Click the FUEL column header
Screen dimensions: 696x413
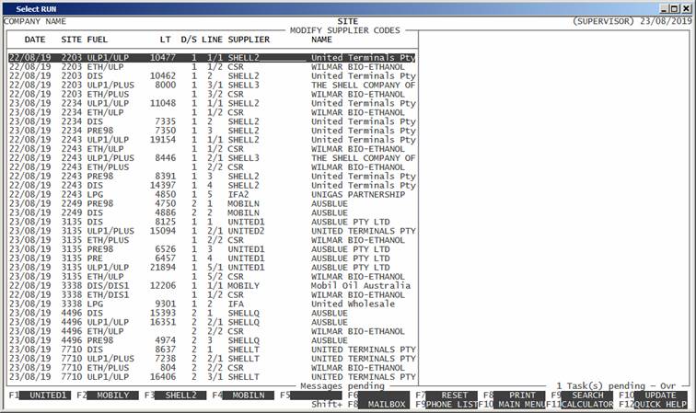tap(98, 40)
